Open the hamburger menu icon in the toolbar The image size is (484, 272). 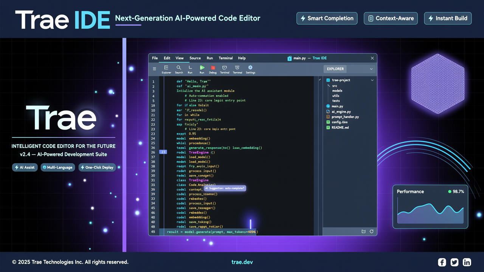click(154, 69)
